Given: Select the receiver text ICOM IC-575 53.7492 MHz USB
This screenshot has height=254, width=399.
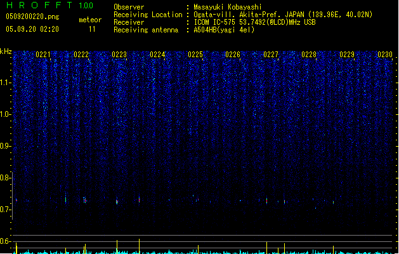Looking at the screenshot, I should (x=255, y=22).
